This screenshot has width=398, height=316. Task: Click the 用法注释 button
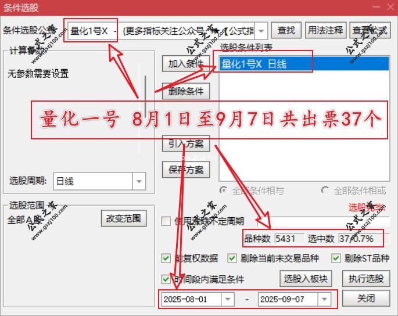tap(325, 30)
